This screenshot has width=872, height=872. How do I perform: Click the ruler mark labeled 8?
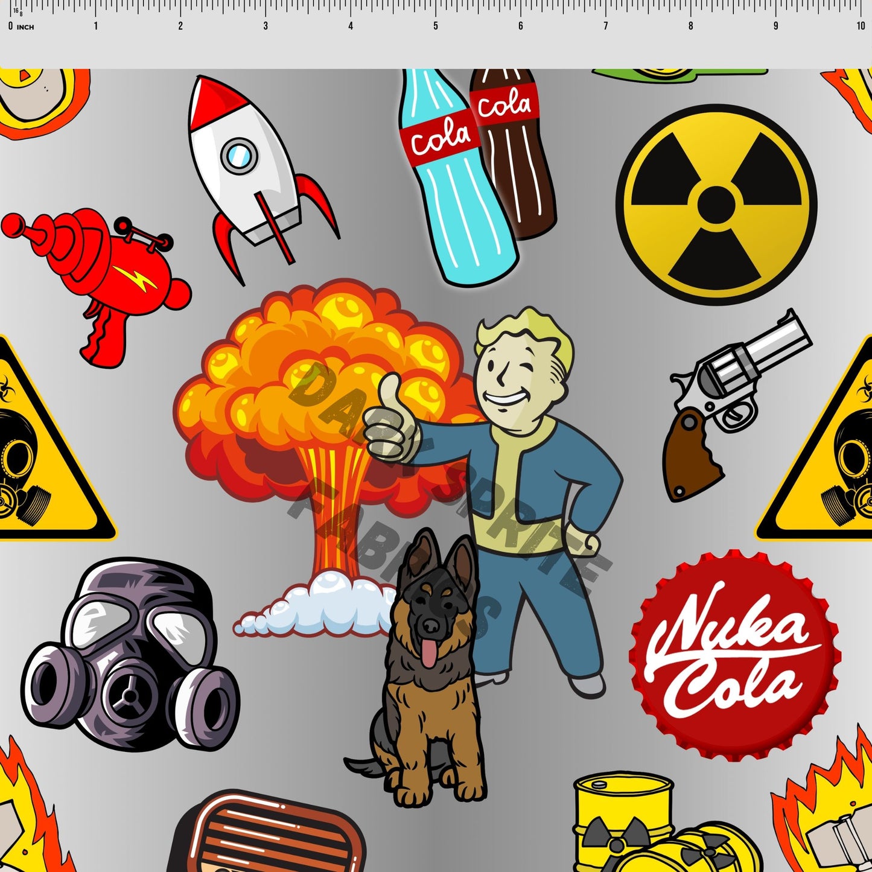(691, 26)
